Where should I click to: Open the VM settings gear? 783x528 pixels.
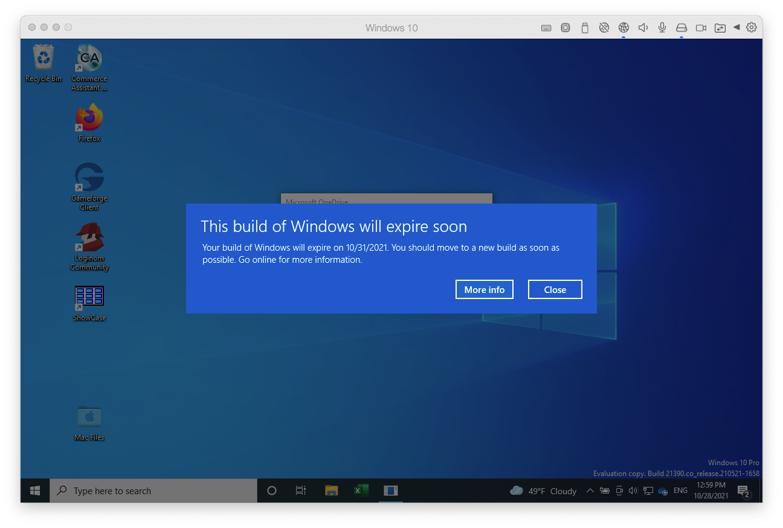coord(752,27)
